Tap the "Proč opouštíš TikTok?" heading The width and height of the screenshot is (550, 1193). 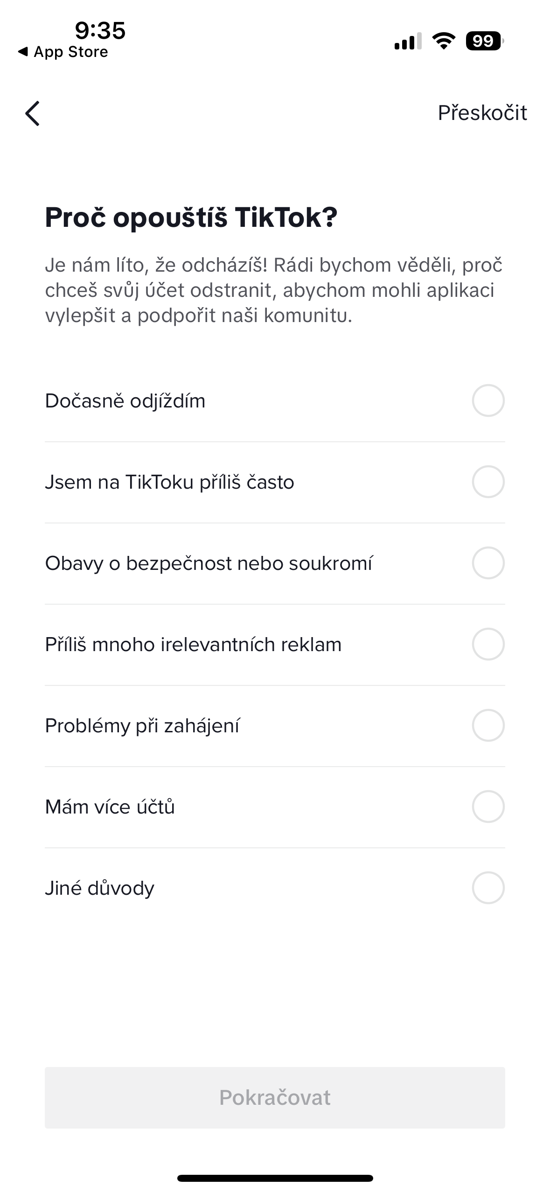[191, 218]
